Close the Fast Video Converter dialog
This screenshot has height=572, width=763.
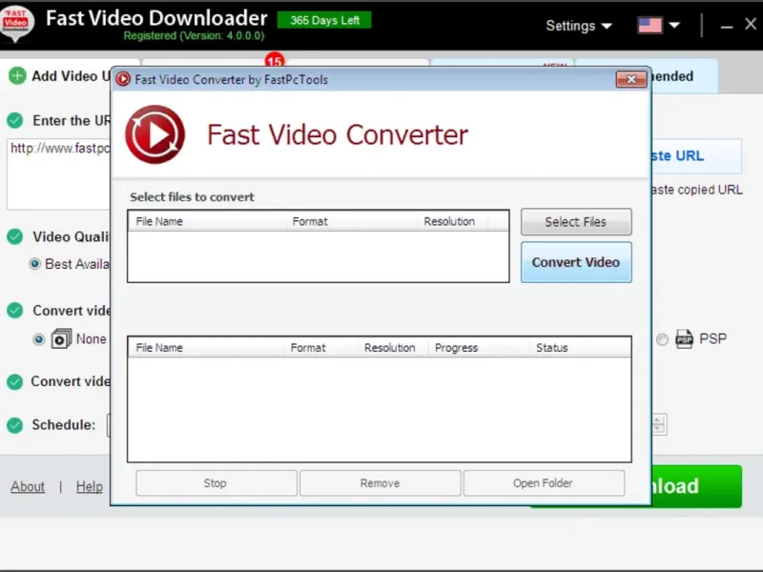631,79
